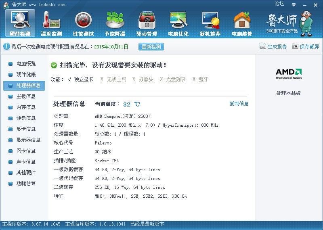This screenshot has width=323, height=230.
Task: Open 节能降温 clover icon
Action: pyautogui.click(x=115, y=23)
